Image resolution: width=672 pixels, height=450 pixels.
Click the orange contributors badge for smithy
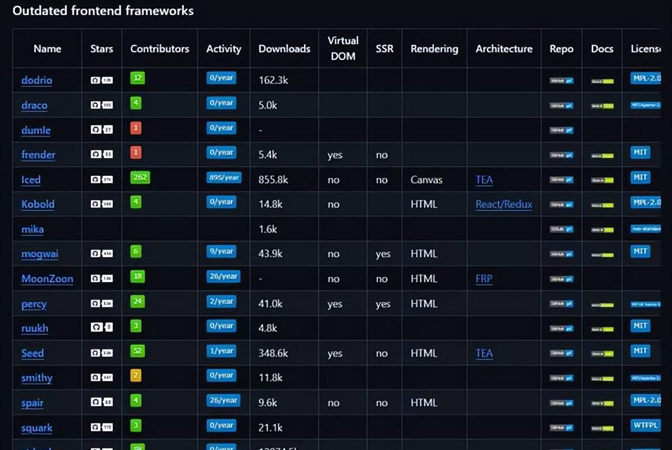click(x=136, y=375)
